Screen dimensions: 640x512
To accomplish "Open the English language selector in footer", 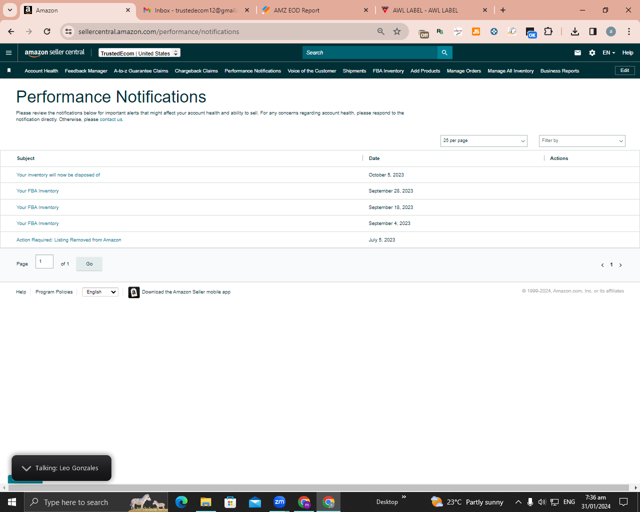I will 100,292.
